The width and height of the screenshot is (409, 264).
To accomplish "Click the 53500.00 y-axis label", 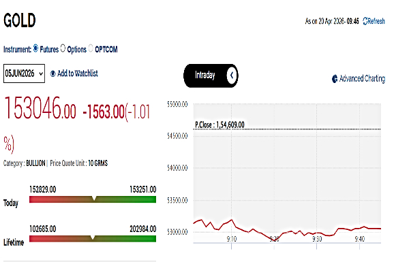I will click(x=177, y=200).
